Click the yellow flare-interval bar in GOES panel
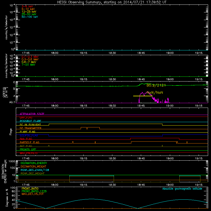 click(143, 96)
